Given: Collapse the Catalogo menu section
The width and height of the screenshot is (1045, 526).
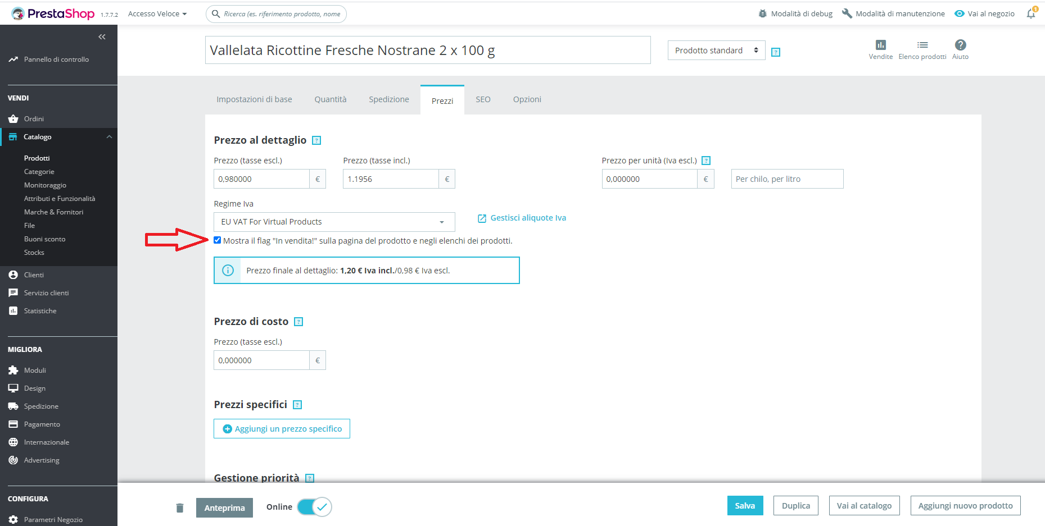Looking at the screenshot, I should pos(109,137).
